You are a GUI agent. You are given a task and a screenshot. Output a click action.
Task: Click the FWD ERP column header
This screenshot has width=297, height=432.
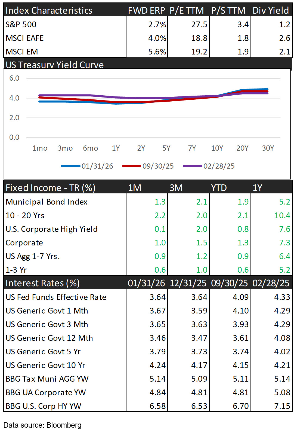pos(146,10)
